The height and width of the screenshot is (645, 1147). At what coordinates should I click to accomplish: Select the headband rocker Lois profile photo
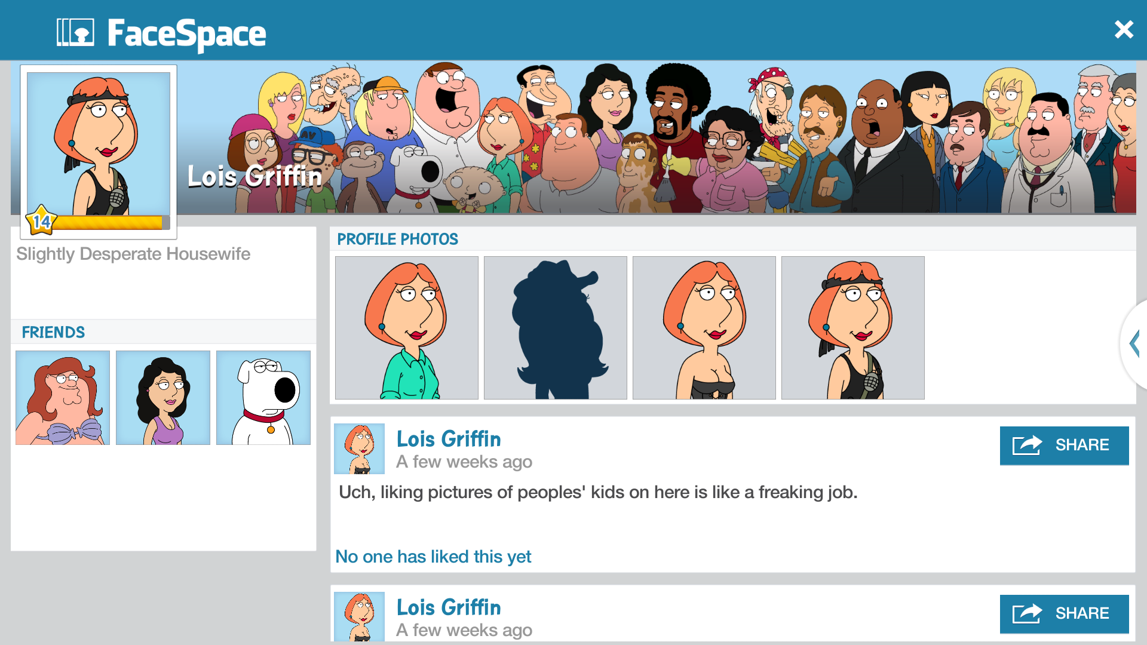pyautogui.click(x=853, y=328)
